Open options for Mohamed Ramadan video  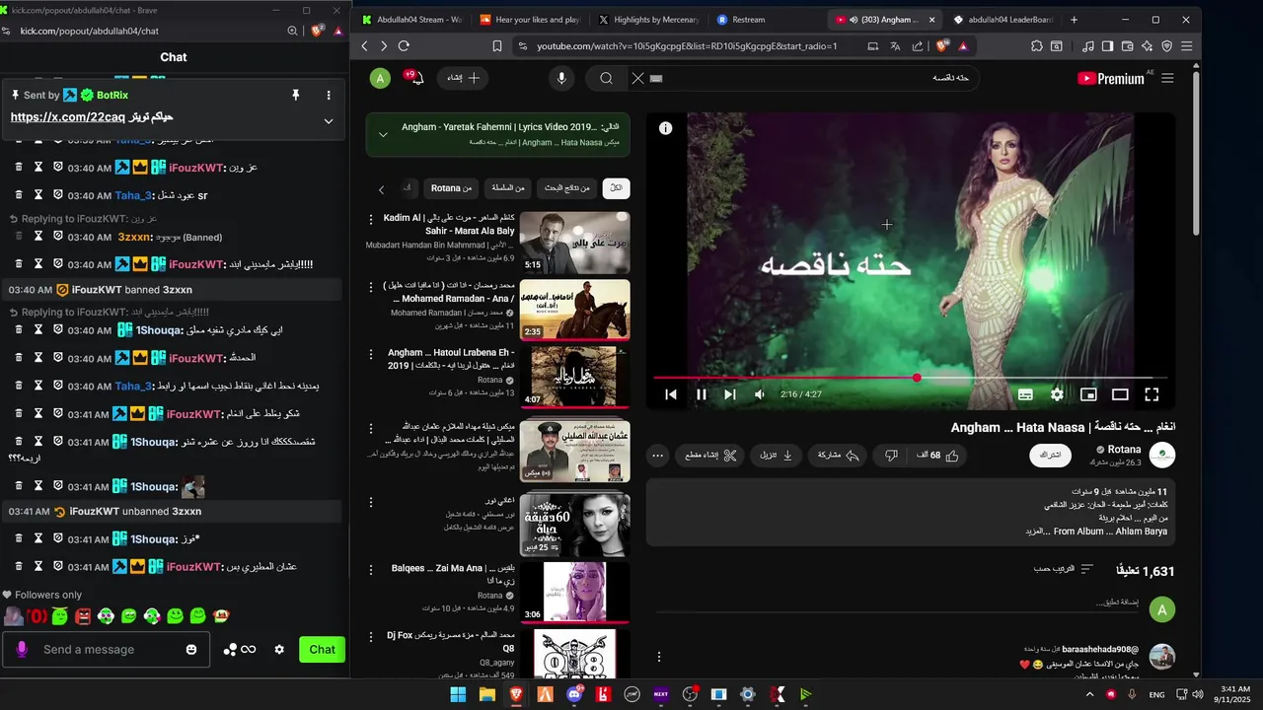(x=371, y=287)
